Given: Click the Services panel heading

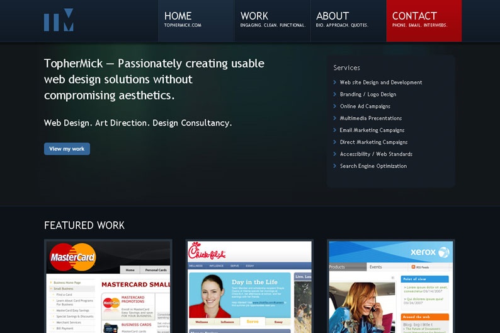Looking at the screenshot, I should (x=346, y=67).
